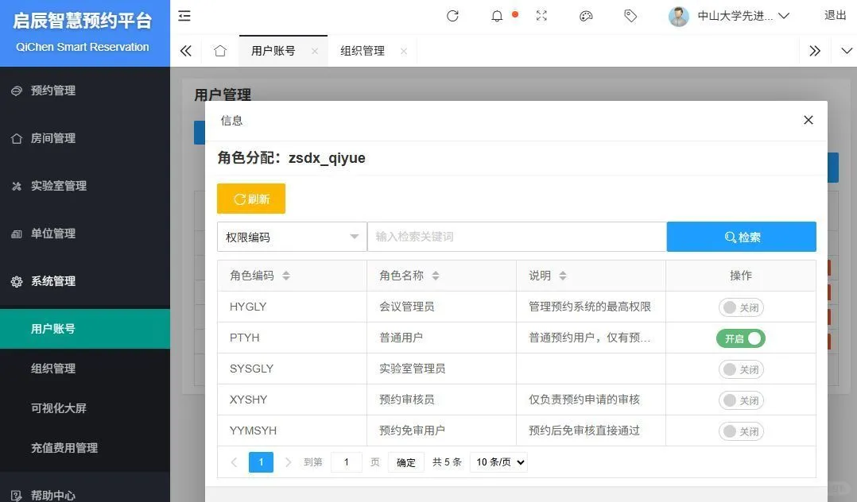The height and width of the screenshot is (502, 857).
Task: Enter fullscreen via the expand icon
Action: (541, 16)
